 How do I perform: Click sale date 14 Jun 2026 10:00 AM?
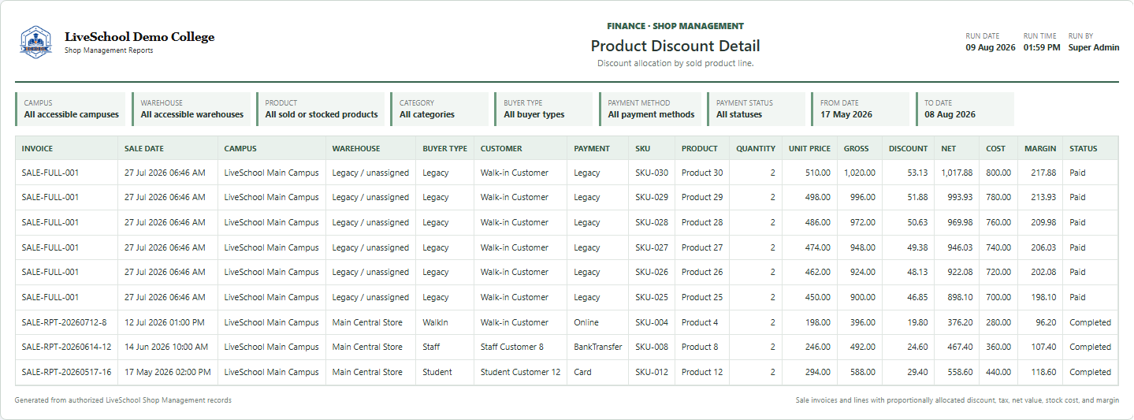(165, 347)
